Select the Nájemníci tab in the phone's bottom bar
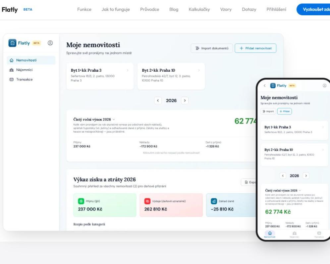This screenshot has height=264, width=330. coord(295,234)
